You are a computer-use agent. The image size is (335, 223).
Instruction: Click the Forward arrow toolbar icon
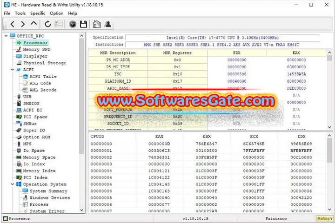click(23, 24)
